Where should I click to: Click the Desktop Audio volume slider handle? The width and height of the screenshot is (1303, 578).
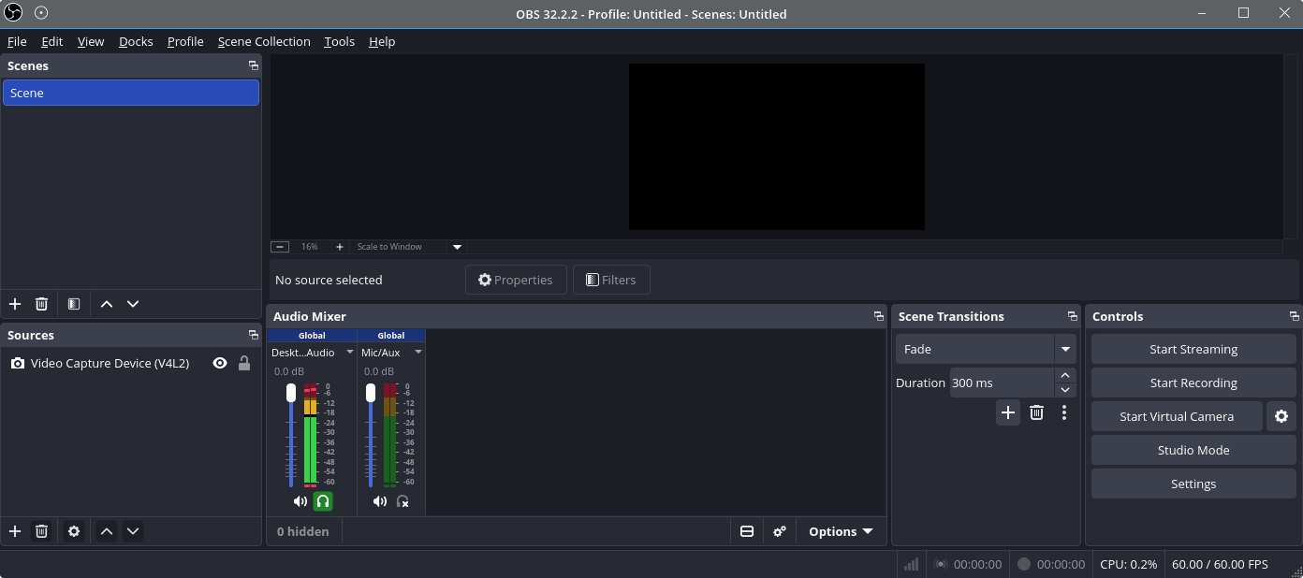pos(291,392)
